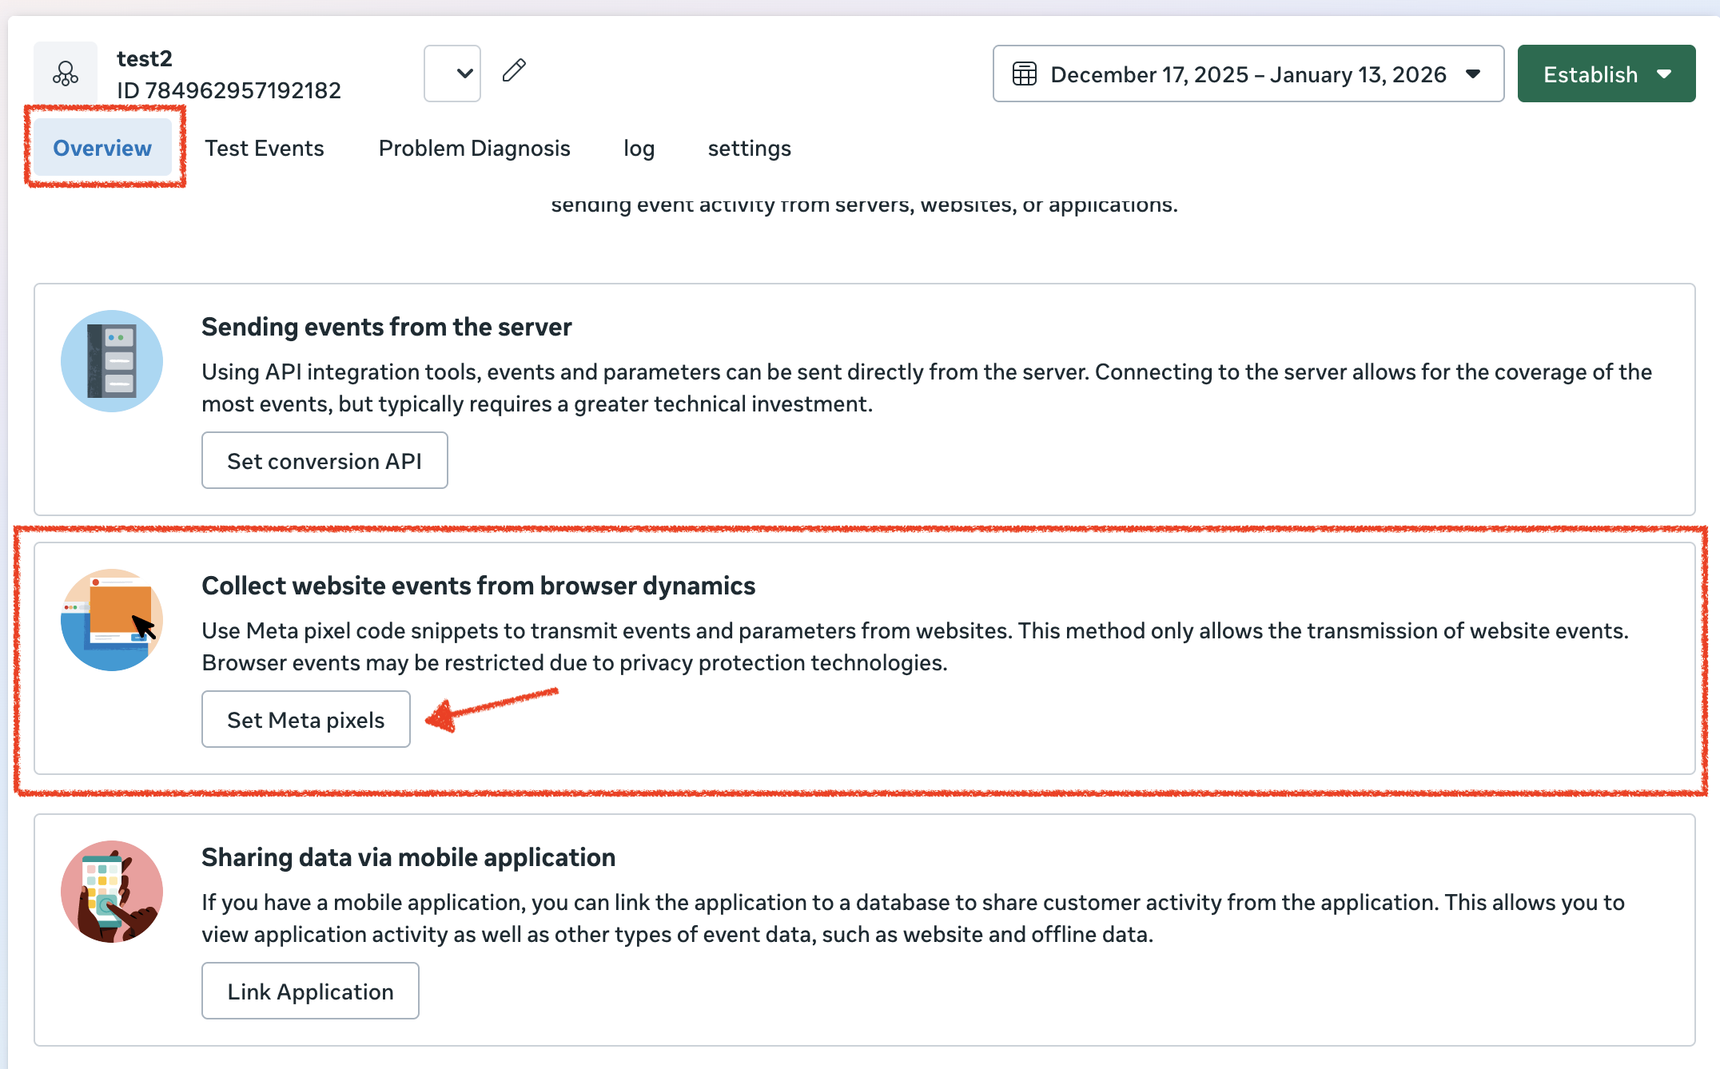This screenshot has height=1069, width=1720.
Task: Open the green Establish dropdown button
Action: tap(1606, 74)
